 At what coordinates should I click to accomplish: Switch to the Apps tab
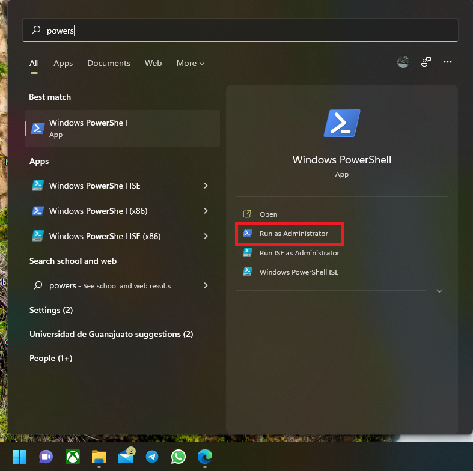pos(63,63)
